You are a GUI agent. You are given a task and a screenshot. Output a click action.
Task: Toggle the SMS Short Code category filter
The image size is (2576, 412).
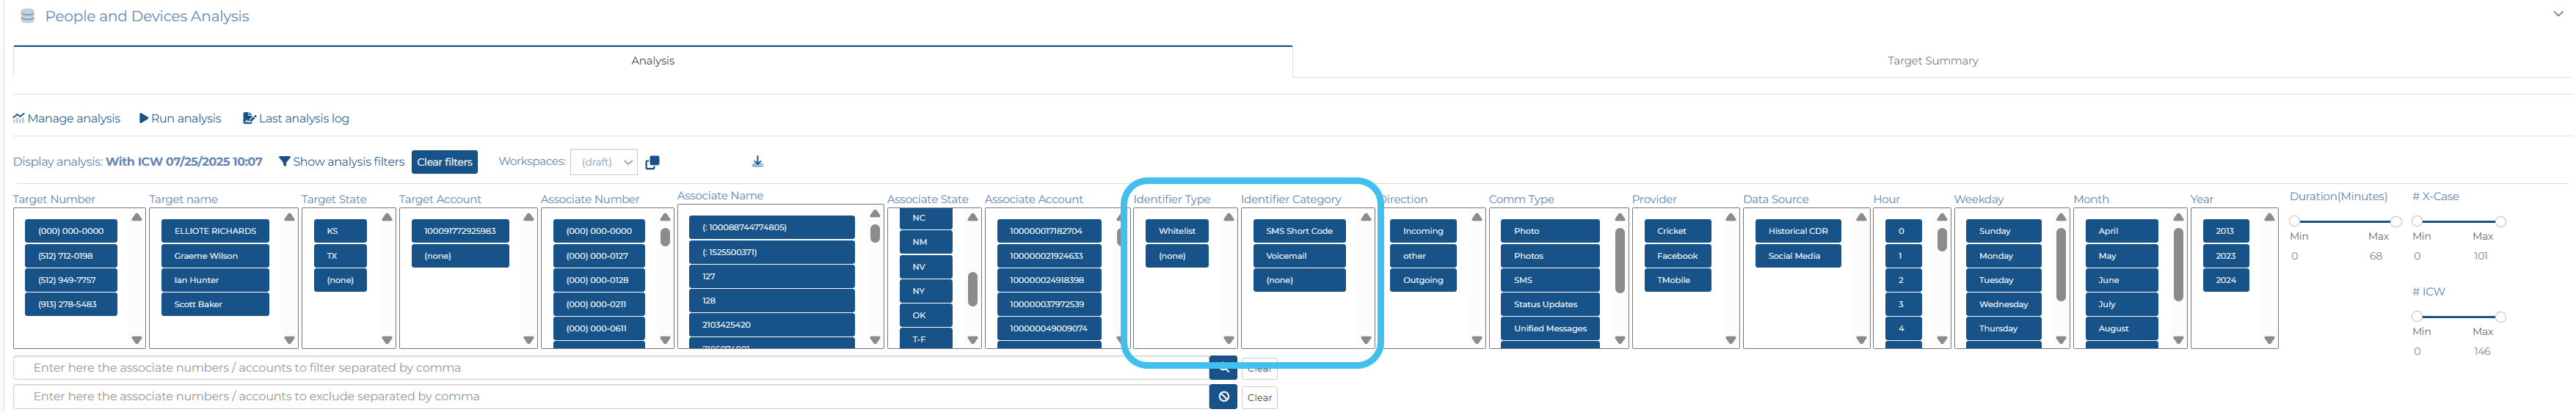pos(1298,231)
